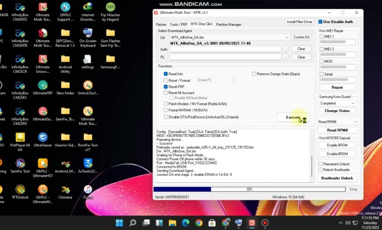The width and height of the screenshot is (382, 230).
Task: Switch to the Partition Manager tab
Action: tap(228, 24)
